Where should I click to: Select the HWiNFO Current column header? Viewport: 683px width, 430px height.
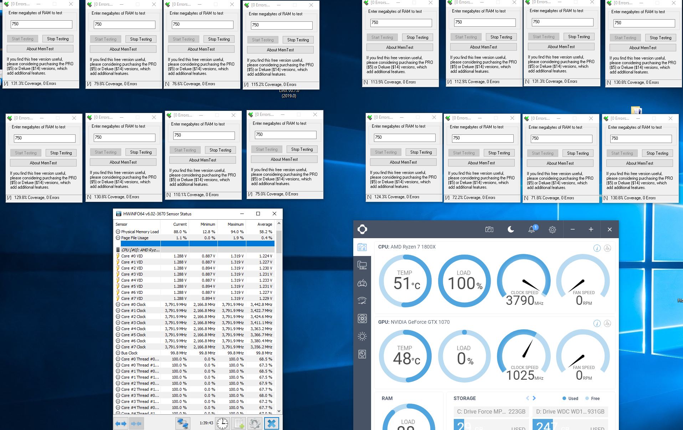(175, 224)
